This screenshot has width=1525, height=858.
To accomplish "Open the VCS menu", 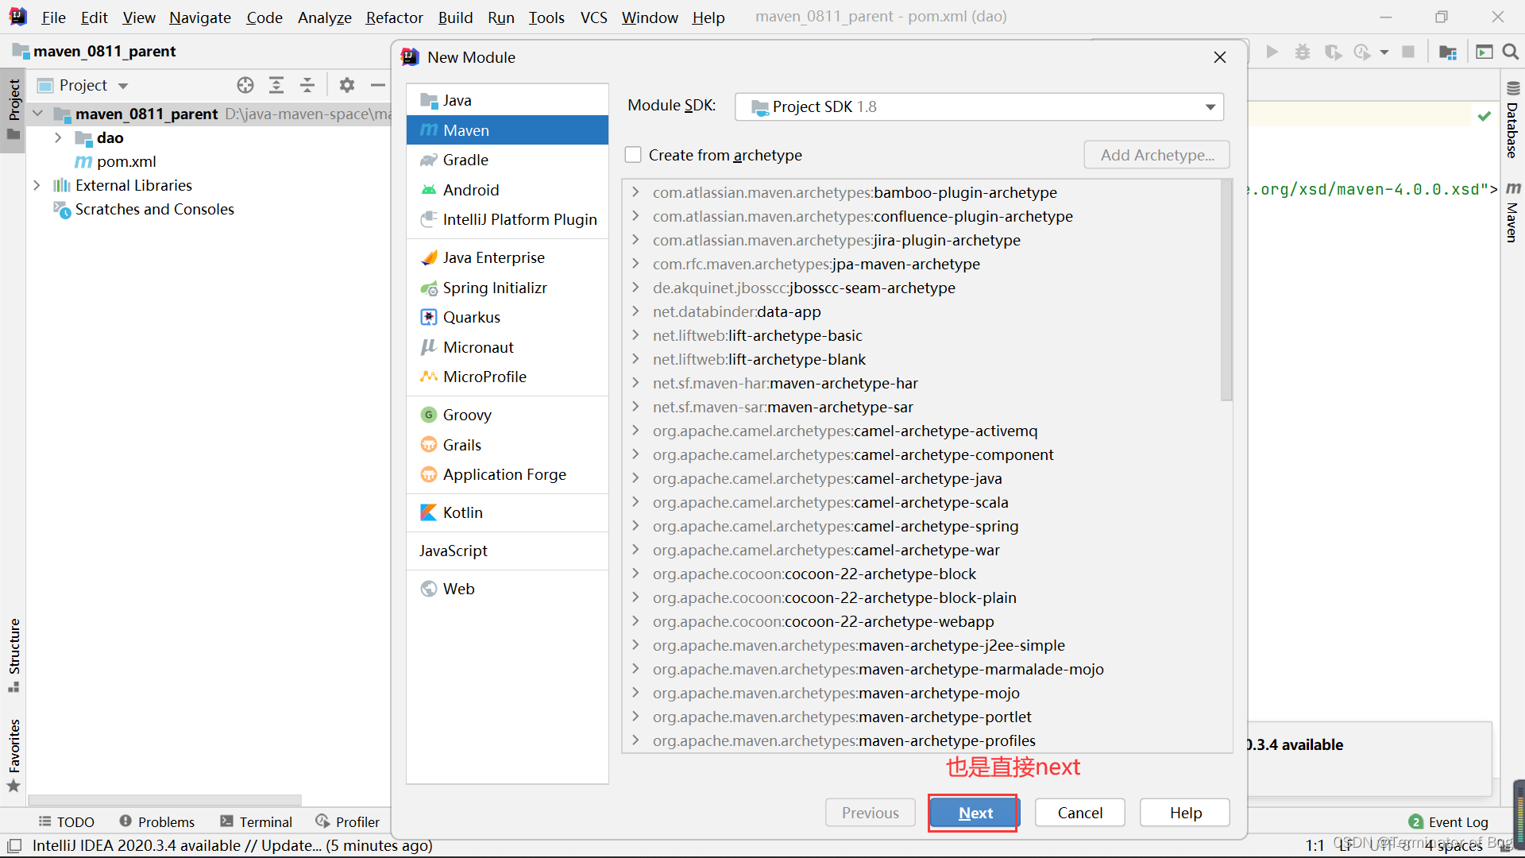I will tap(593, 17).
